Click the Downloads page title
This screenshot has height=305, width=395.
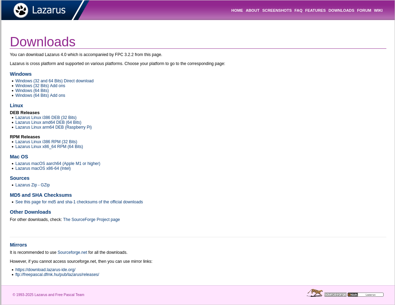pyautogui.click(x=43, y=42)
